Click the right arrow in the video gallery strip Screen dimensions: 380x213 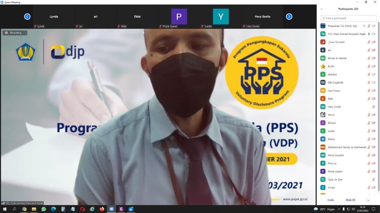tap(289, 17)
